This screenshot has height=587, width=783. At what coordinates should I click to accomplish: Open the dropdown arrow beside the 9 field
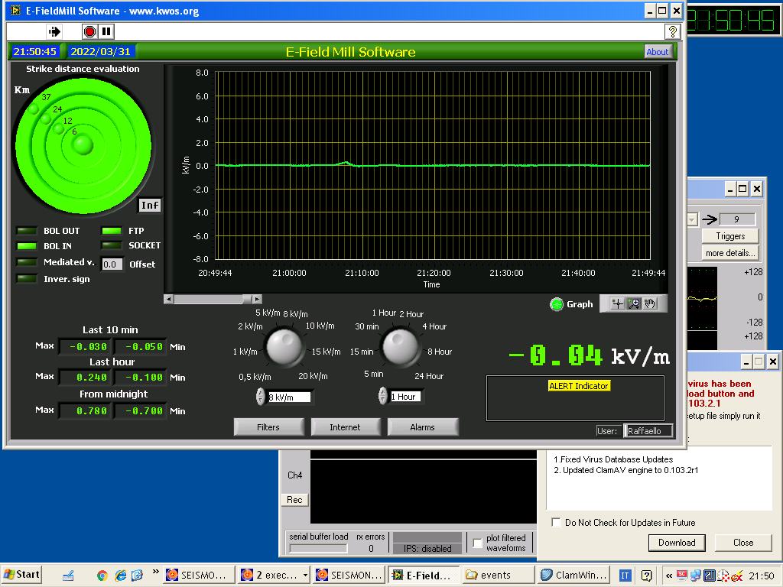click(x=692, y=219)
